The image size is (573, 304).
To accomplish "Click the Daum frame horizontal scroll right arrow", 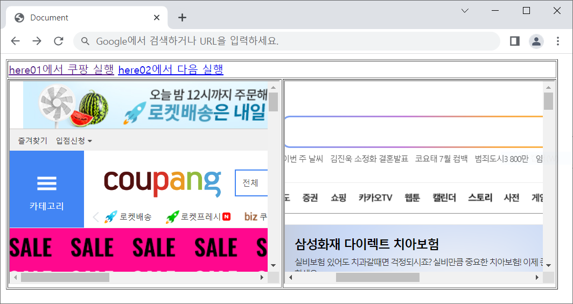I will (x=537, y=277).
